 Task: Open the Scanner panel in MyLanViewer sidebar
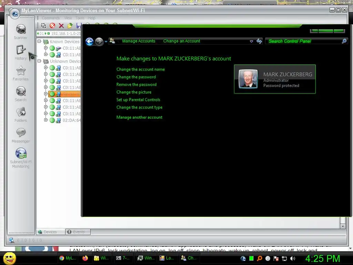(x=21, y=32)
